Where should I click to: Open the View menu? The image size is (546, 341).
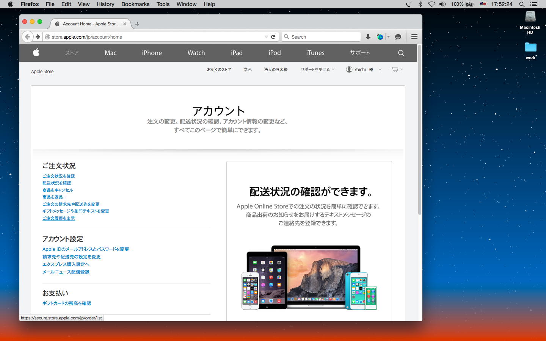pos(83,4)
